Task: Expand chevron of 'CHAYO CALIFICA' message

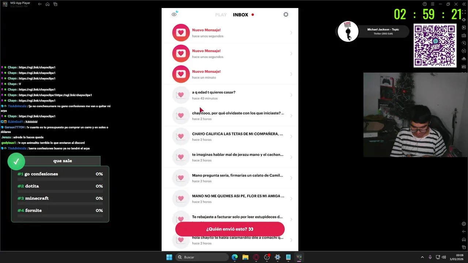Action: [x=291, y=137]
